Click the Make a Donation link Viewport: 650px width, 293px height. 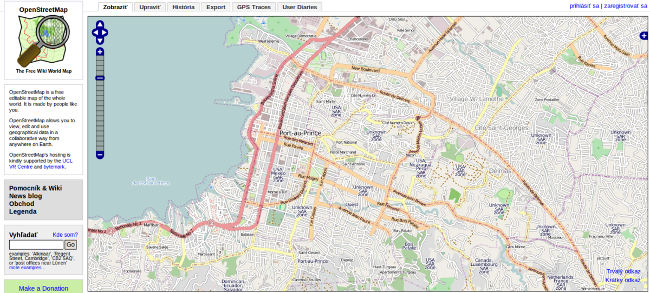[43, 288]
